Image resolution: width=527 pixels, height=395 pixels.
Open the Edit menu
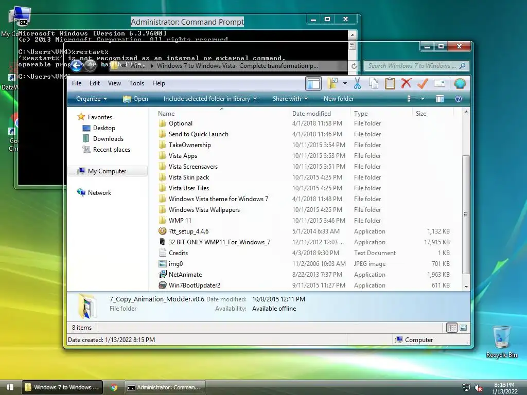(x=95, y=83)
